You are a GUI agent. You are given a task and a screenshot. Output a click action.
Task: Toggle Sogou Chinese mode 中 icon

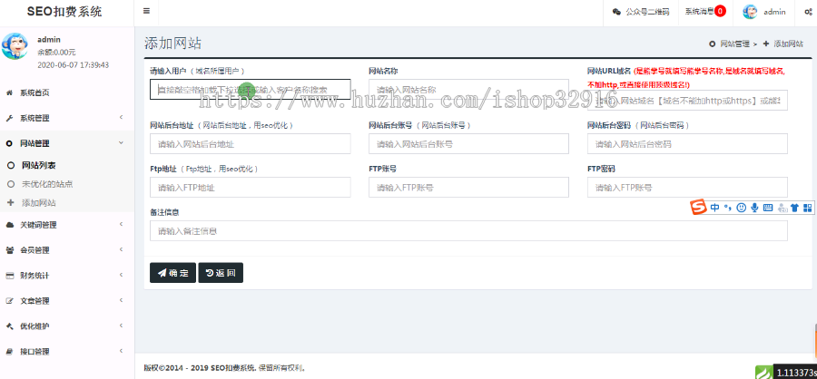(714, 208)
